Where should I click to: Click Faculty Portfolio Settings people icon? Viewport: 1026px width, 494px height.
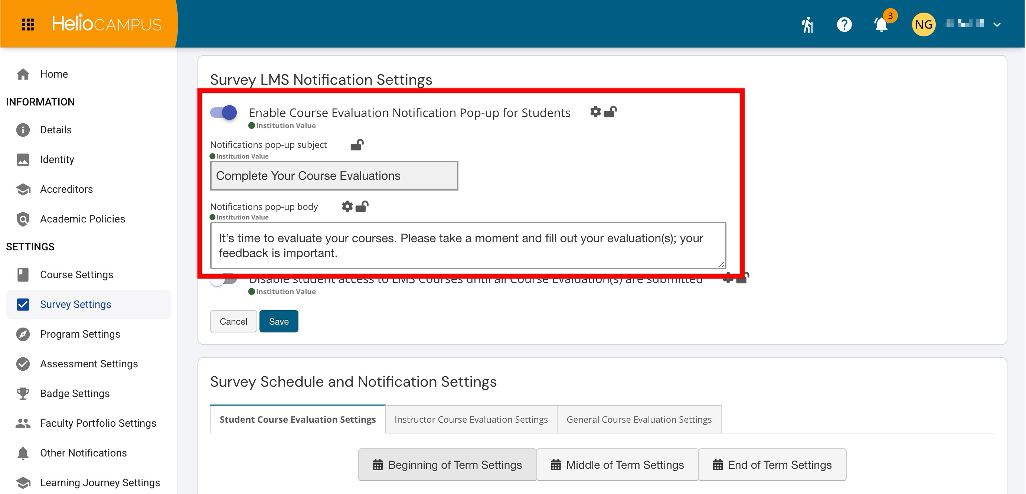(x=23, y=423)
